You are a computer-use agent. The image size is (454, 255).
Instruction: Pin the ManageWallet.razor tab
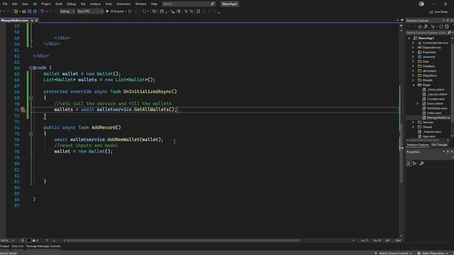tap(32, 21)
